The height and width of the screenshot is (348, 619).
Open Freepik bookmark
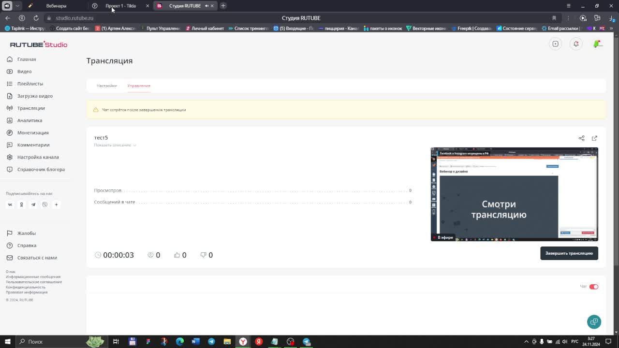tap(471, 29)
